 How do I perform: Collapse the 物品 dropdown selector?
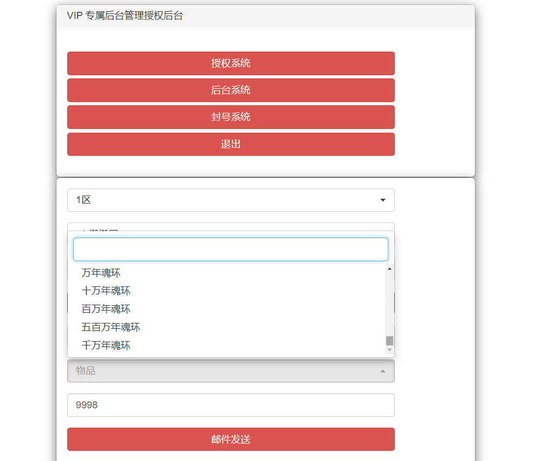(x=231, y=371)
